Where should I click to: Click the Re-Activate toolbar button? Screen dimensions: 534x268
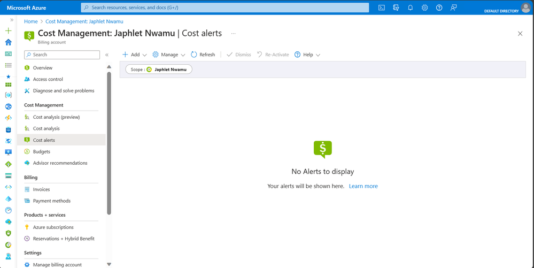point(273,55)
